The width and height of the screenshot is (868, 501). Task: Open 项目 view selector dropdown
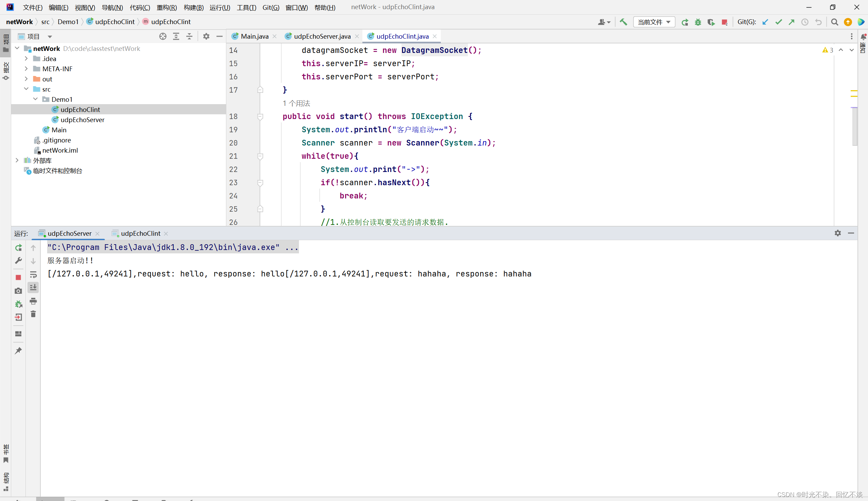34,36
